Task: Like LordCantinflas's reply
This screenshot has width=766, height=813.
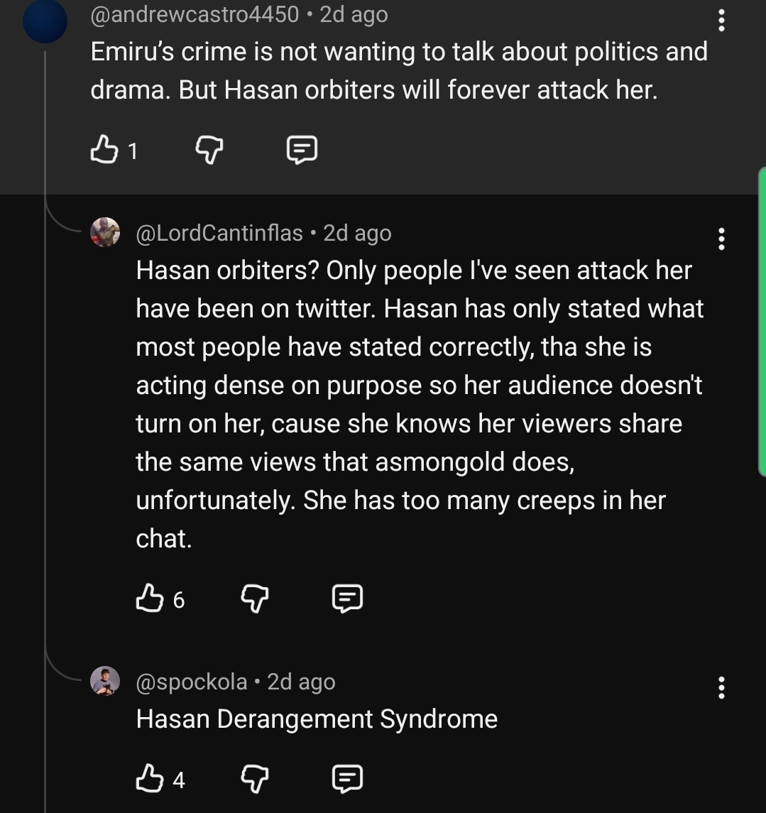Action: (x=149, y=599)
